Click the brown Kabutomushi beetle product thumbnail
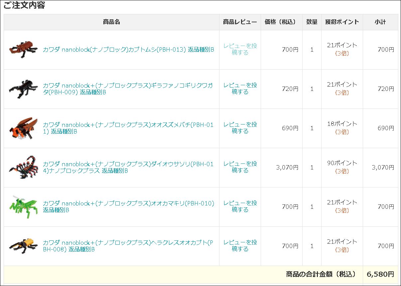The image size is (401, 286). point(23,50)
